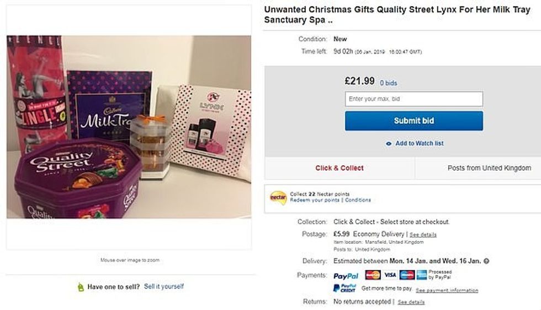This screenshot has width=541, height=310.
Task: Click the Visa card icon
Action: pos(390,275)
